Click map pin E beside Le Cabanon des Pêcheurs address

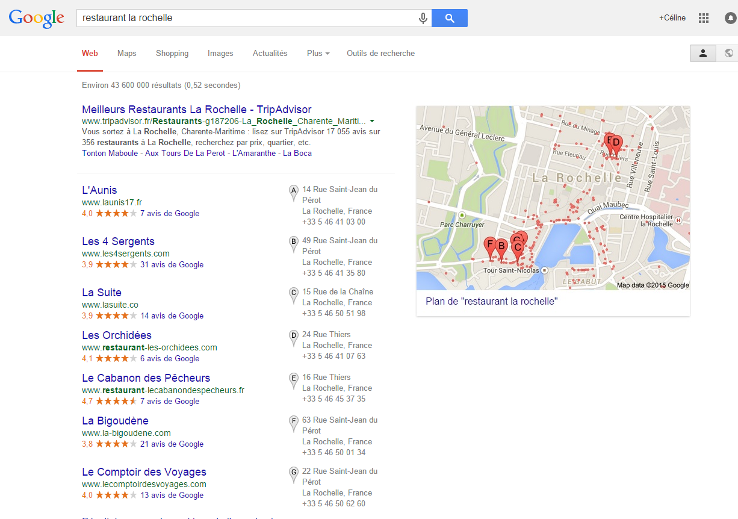tap(294, 381)
